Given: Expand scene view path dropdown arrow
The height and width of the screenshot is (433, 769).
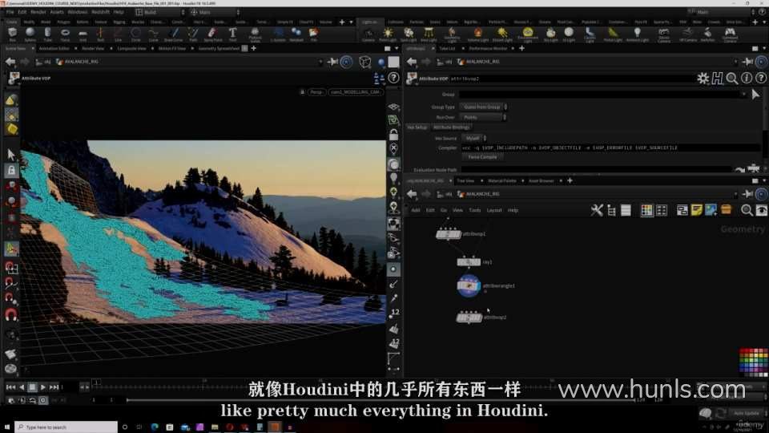Looking at the screenshot, I should pos(320,62).
